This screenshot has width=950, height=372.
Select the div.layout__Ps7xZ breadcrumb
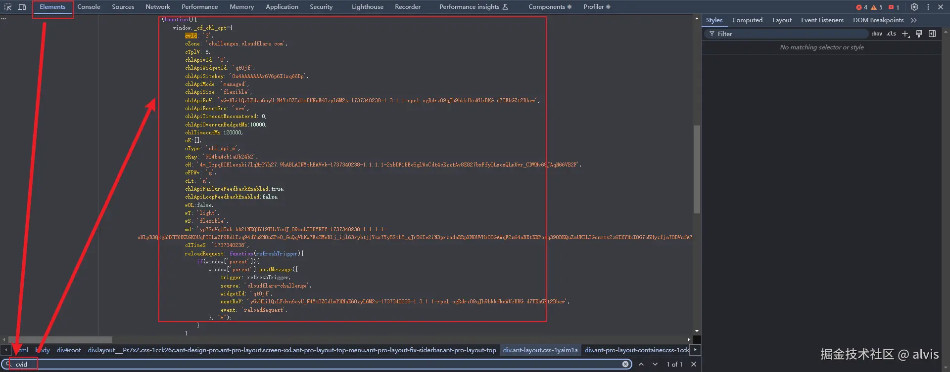tap(292, 350)
